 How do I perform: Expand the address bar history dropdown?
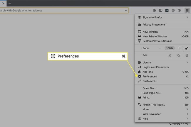[x=126, y=11]
